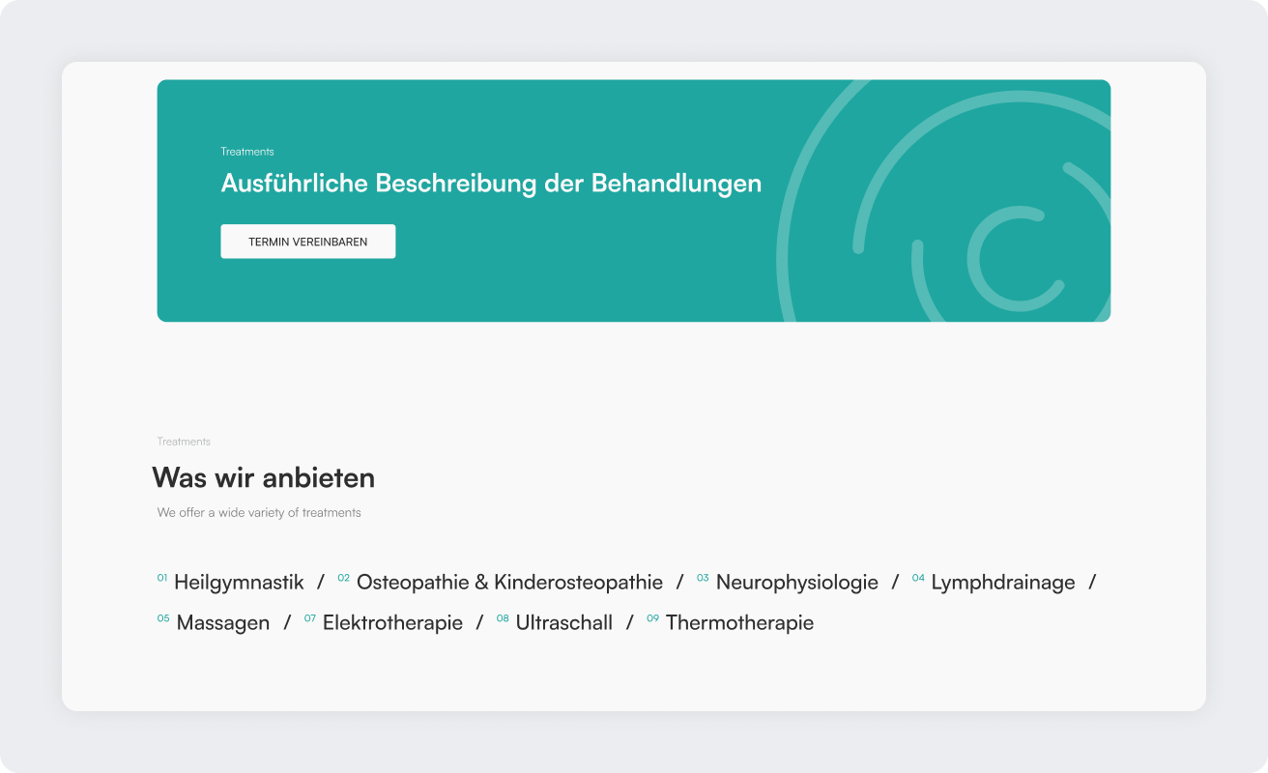This screenshot has width=1268, height=773.
Task: Select Osteopathie & Kinderosteopathie
Action: (x=508, y=582)
